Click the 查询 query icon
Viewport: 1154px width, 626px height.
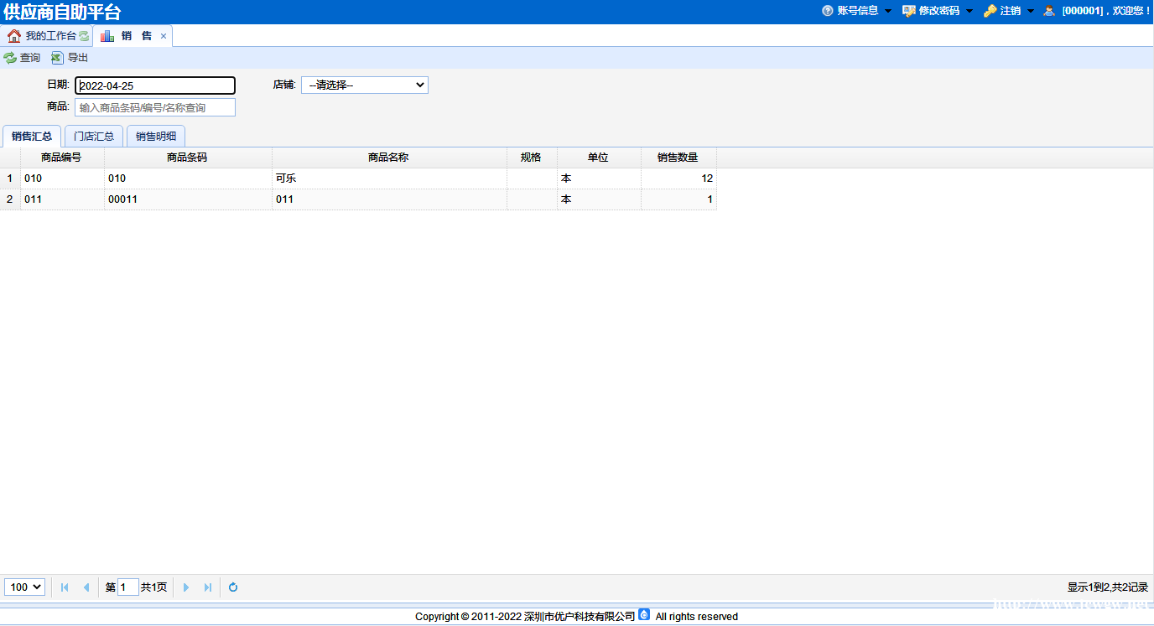coord(10,58)
